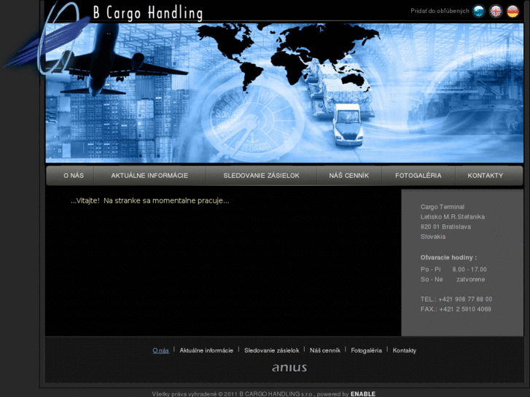Image resolution: width=530 pixels, height=397 pixels.
Task: Click 820 01 Bratislava text
Action: point(445,227)
